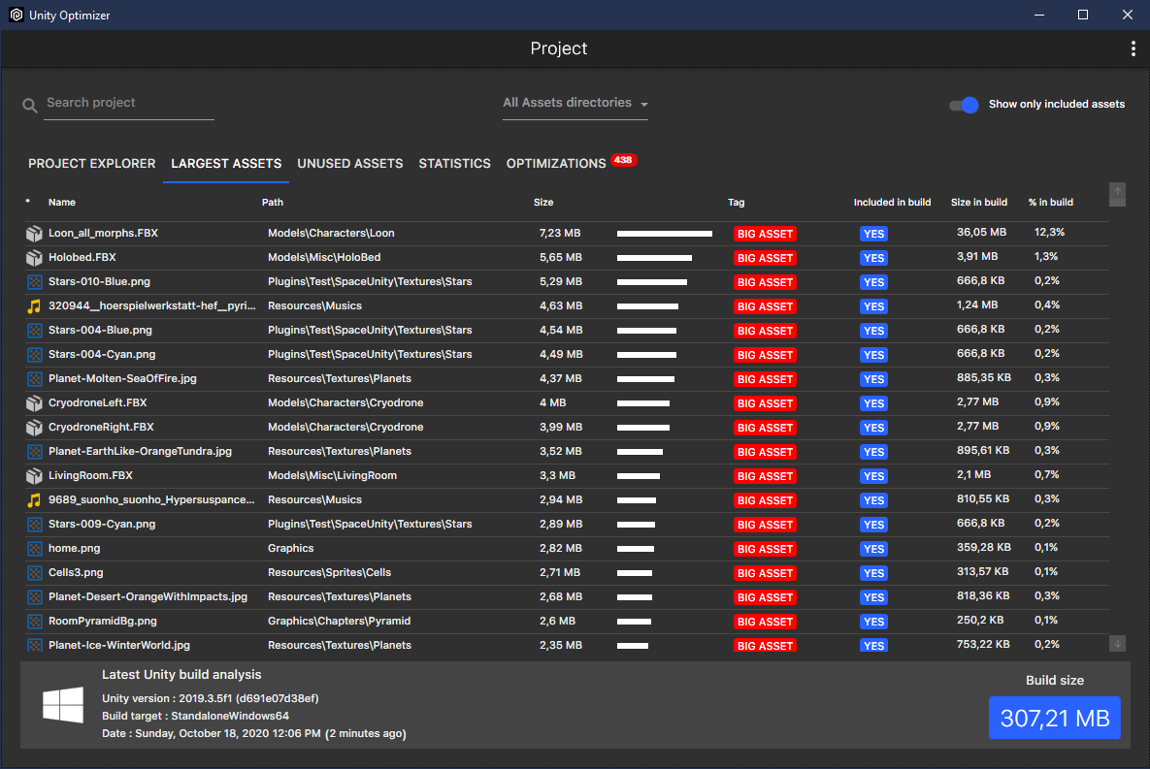Click path Models\Misc\HoloBed
Screen dimensions: 1150x769
click(x=324, y=257)
